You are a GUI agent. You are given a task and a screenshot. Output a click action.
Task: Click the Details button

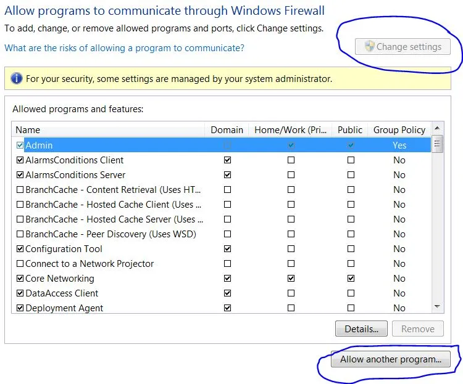click(x=361, y=329)
